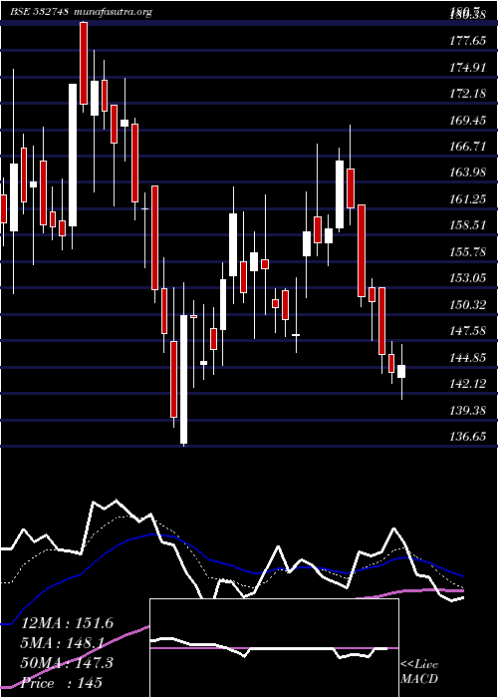Click the 136.65 price axis label
The image size is (498, 698).
[467, 437]
